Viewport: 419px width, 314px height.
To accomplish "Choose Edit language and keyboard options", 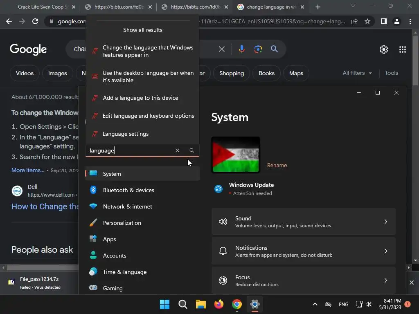I will click(x=142, y=116).
